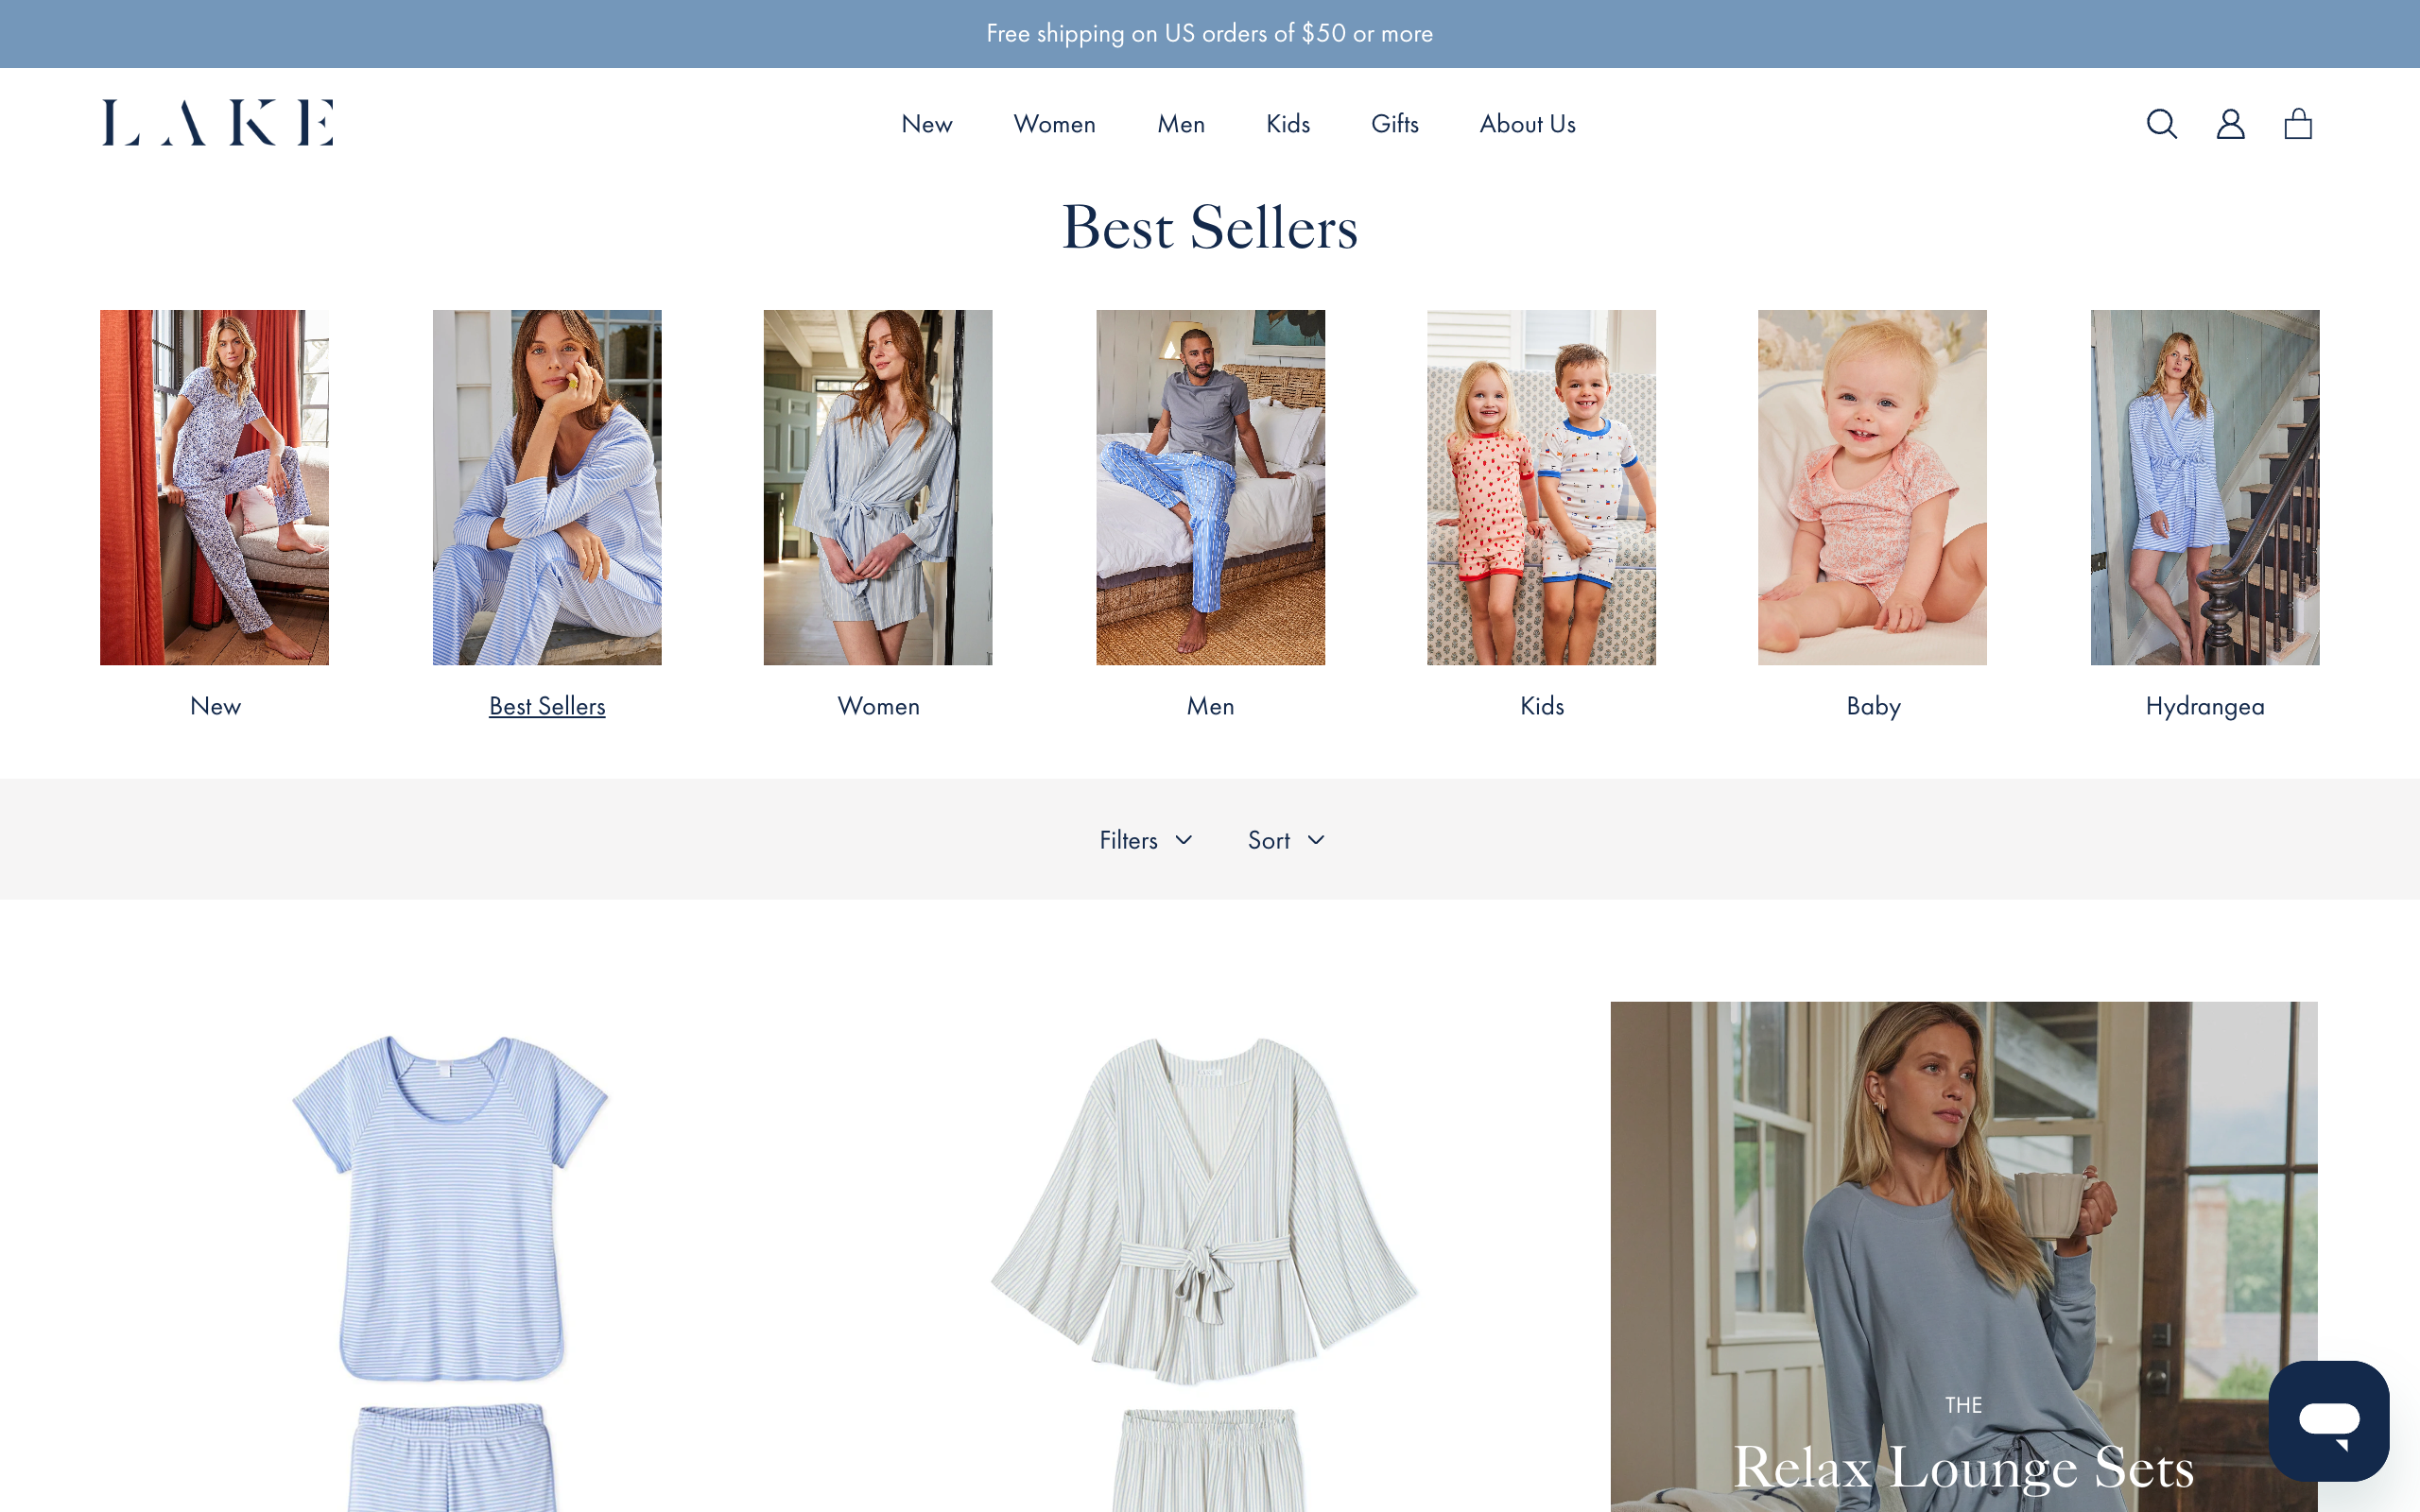Open the Women navigation menu
This screenshot has width=2420, height=1512.
click(x=1054, y=124)
